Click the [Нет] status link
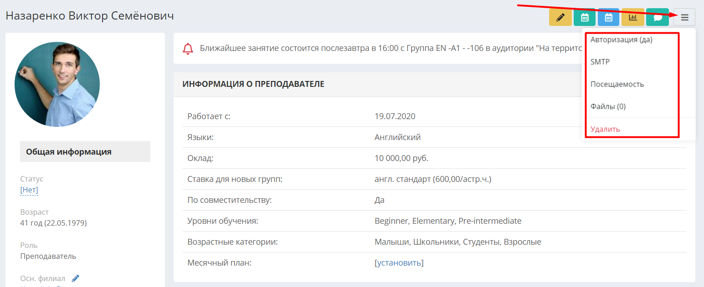Viewport: 704px width, 287px height. 29,190
